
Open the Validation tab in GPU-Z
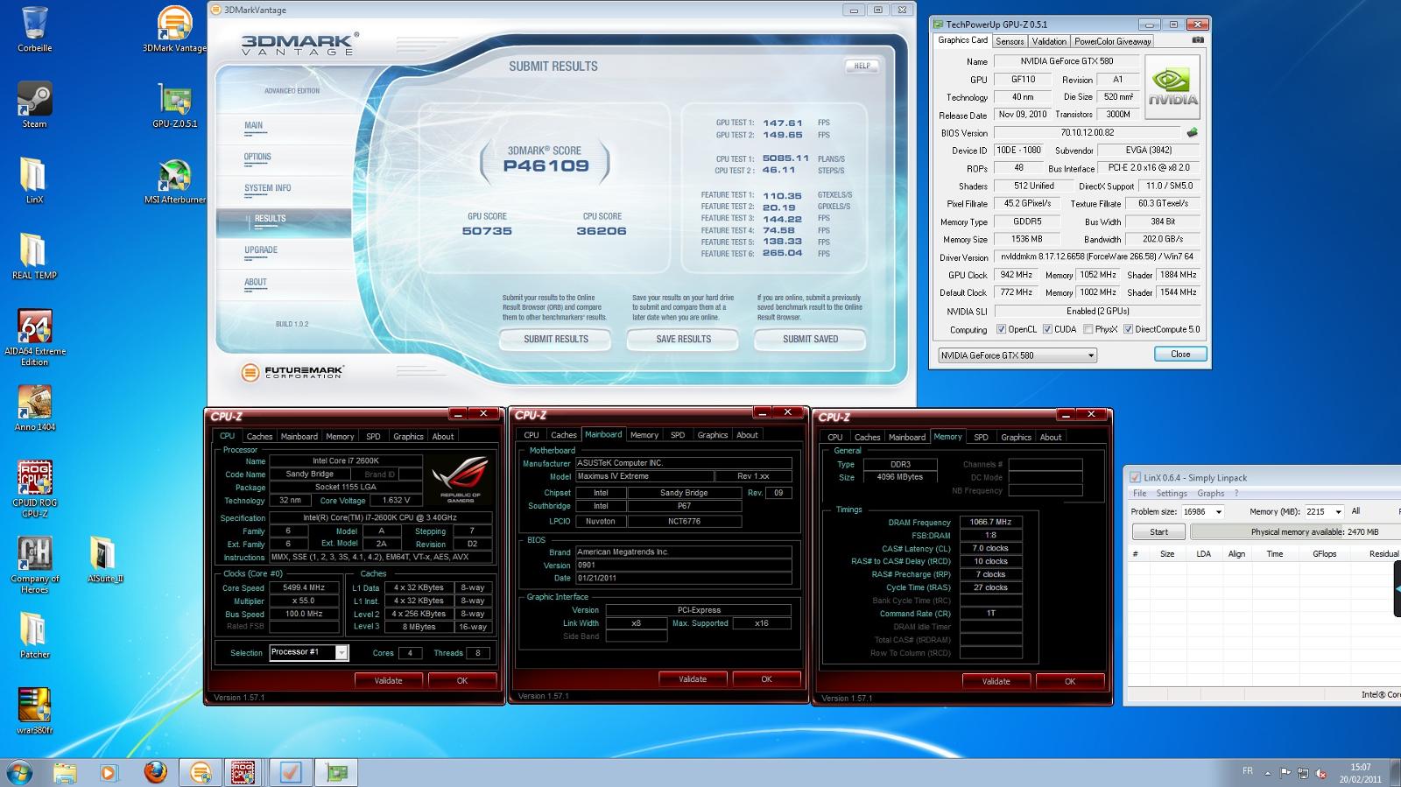coord(1049,41)
